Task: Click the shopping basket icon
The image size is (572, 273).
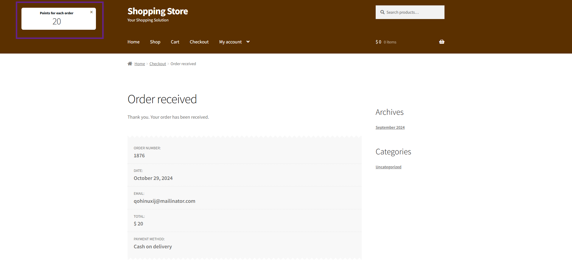Action: click(442, 42)
